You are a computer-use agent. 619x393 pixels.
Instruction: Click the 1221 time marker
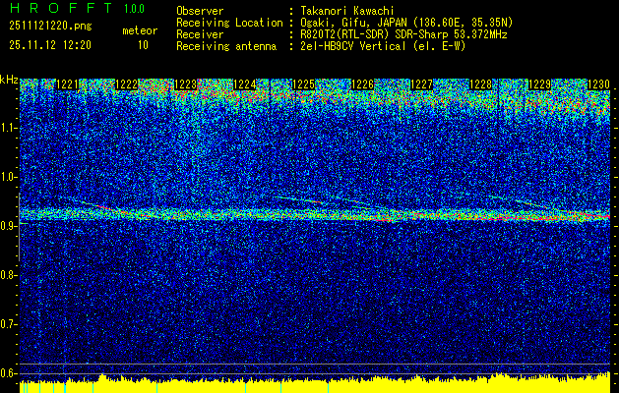tap(68, 84)
